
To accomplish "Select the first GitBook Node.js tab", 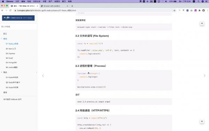I will 24,6.
